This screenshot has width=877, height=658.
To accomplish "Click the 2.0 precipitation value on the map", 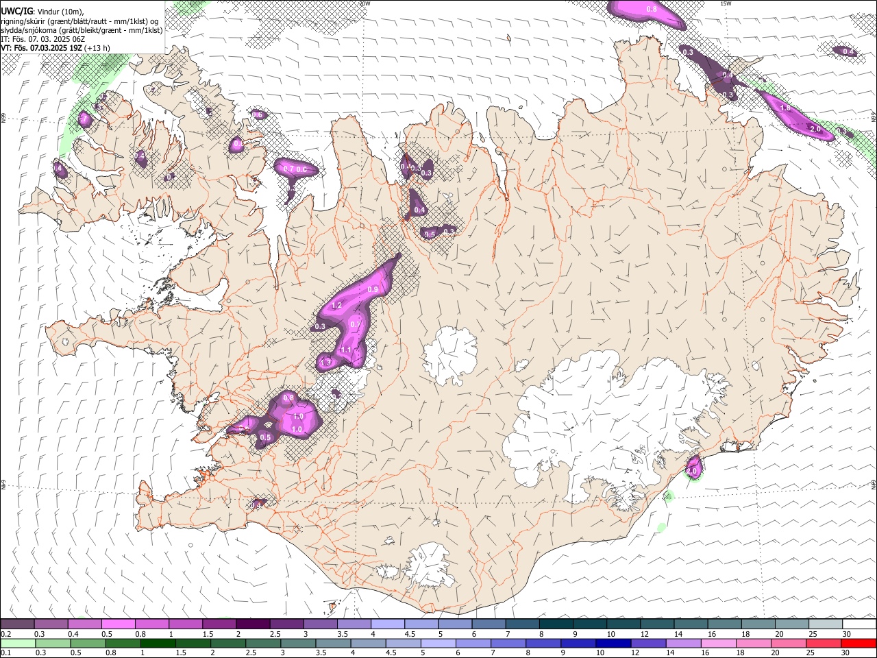I will (815, 129).
